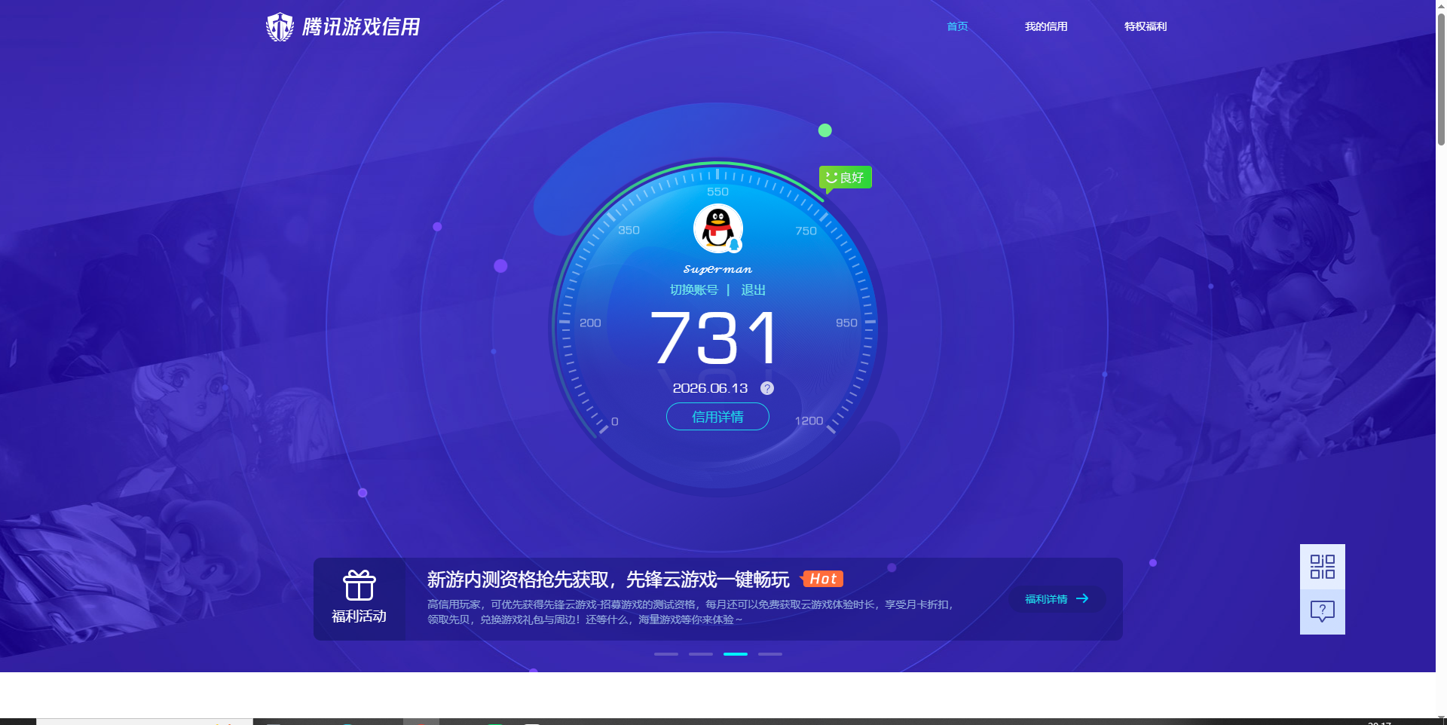Image resolution: width=1447 pixels, height=725 pixels.
Task: Select the active third carousel indicator
Action: [x=736, y=654]
